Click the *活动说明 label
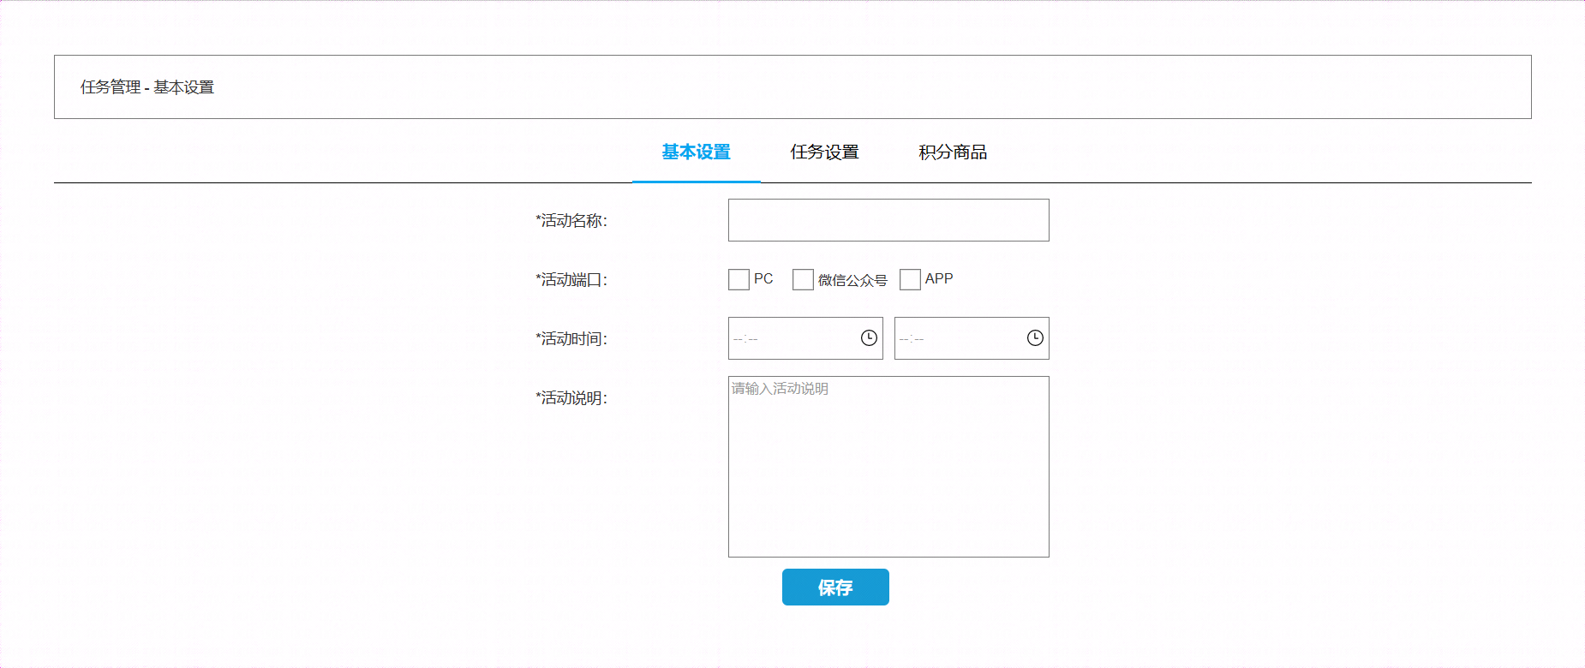This screenshot has height=668, width=1585. (571, 398)
